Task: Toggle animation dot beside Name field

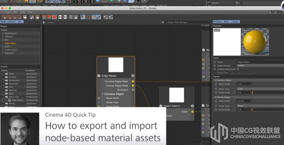Action: pyautogui.click(x=215, y=62)
